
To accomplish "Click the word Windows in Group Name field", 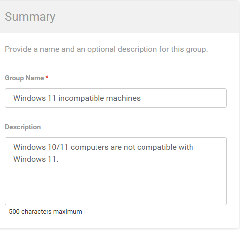I will pyautogui.click(x=30, y=98).
